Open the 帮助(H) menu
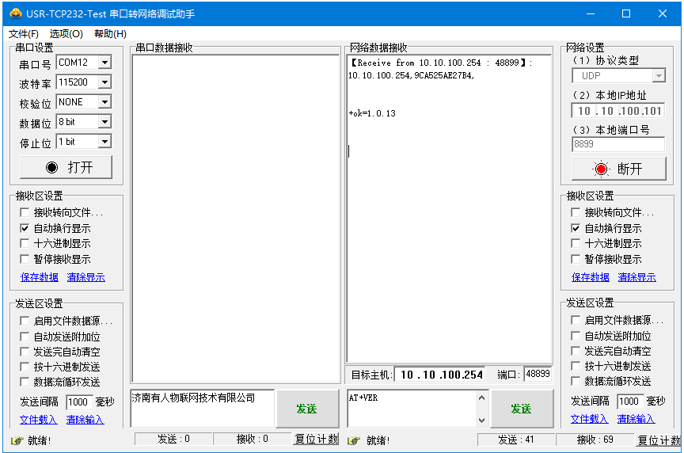Image resolution: width=684 pixels, height=453 pixels. pos(110,34)
